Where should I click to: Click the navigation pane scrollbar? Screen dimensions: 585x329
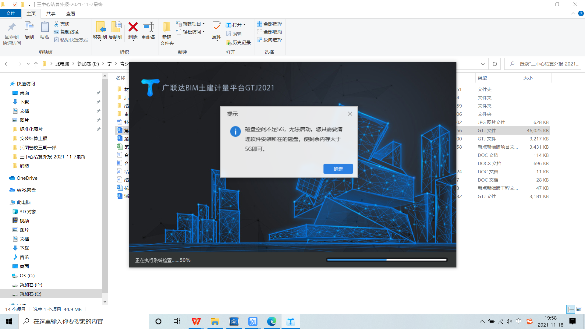(x=105, y=186)
